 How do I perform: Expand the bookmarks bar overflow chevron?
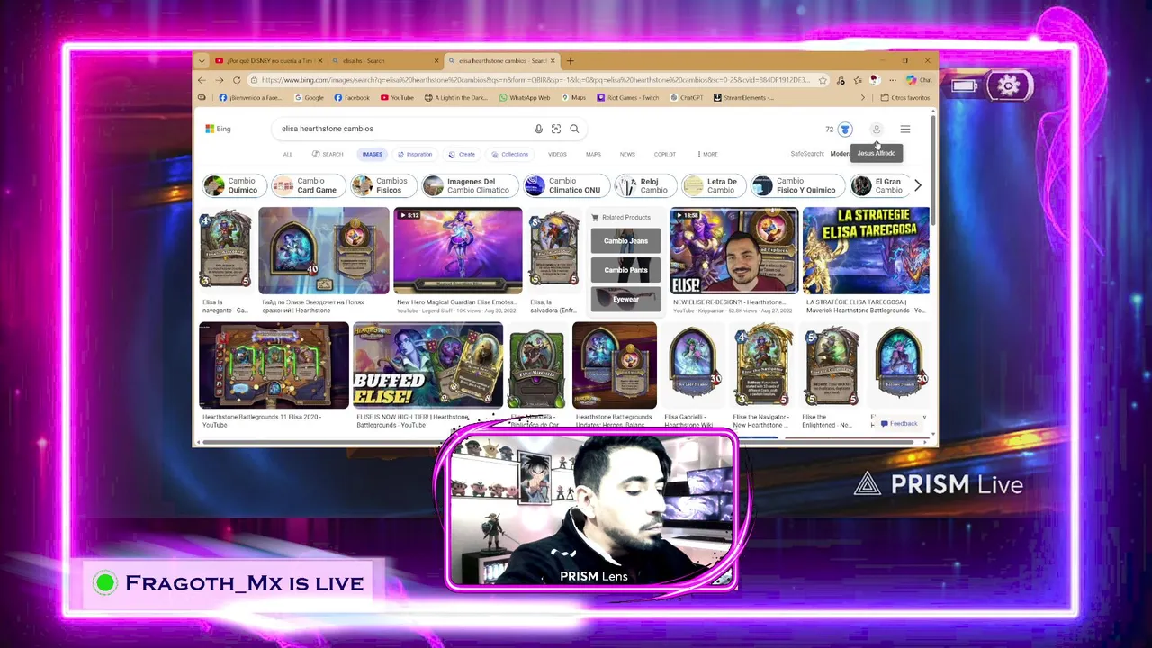863,98
